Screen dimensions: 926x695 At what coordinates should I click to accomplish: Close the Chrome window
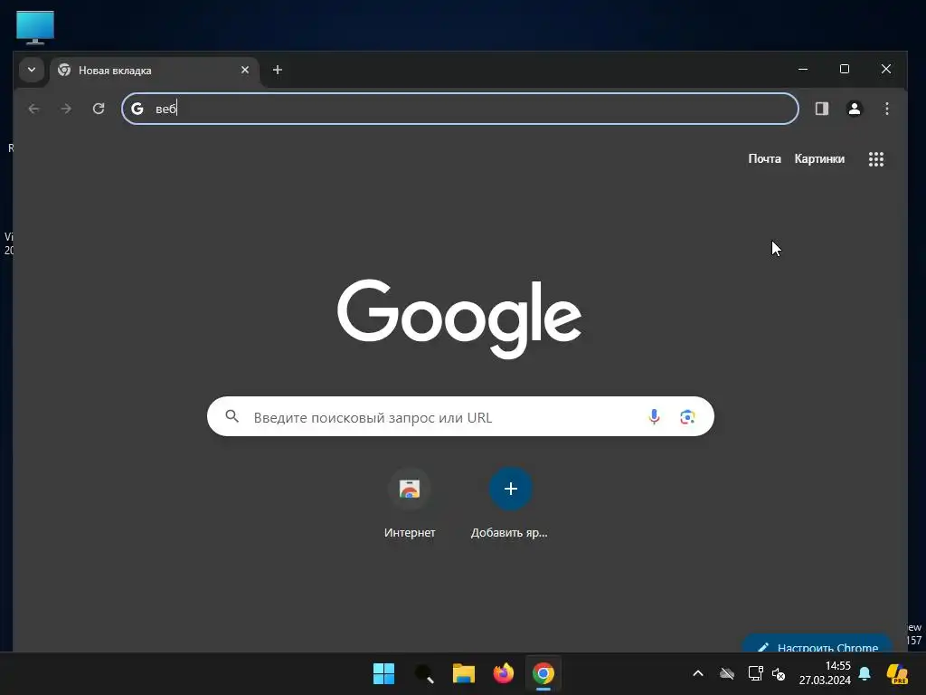886,69
